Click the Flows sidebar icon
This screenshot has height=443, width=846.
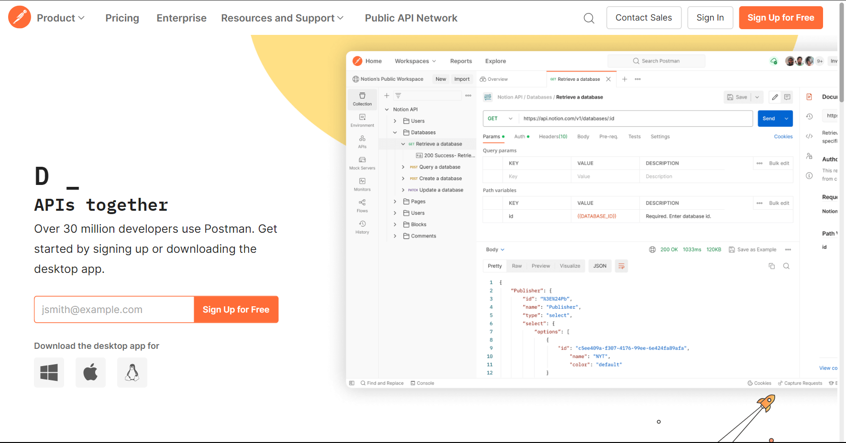[362, 205]
